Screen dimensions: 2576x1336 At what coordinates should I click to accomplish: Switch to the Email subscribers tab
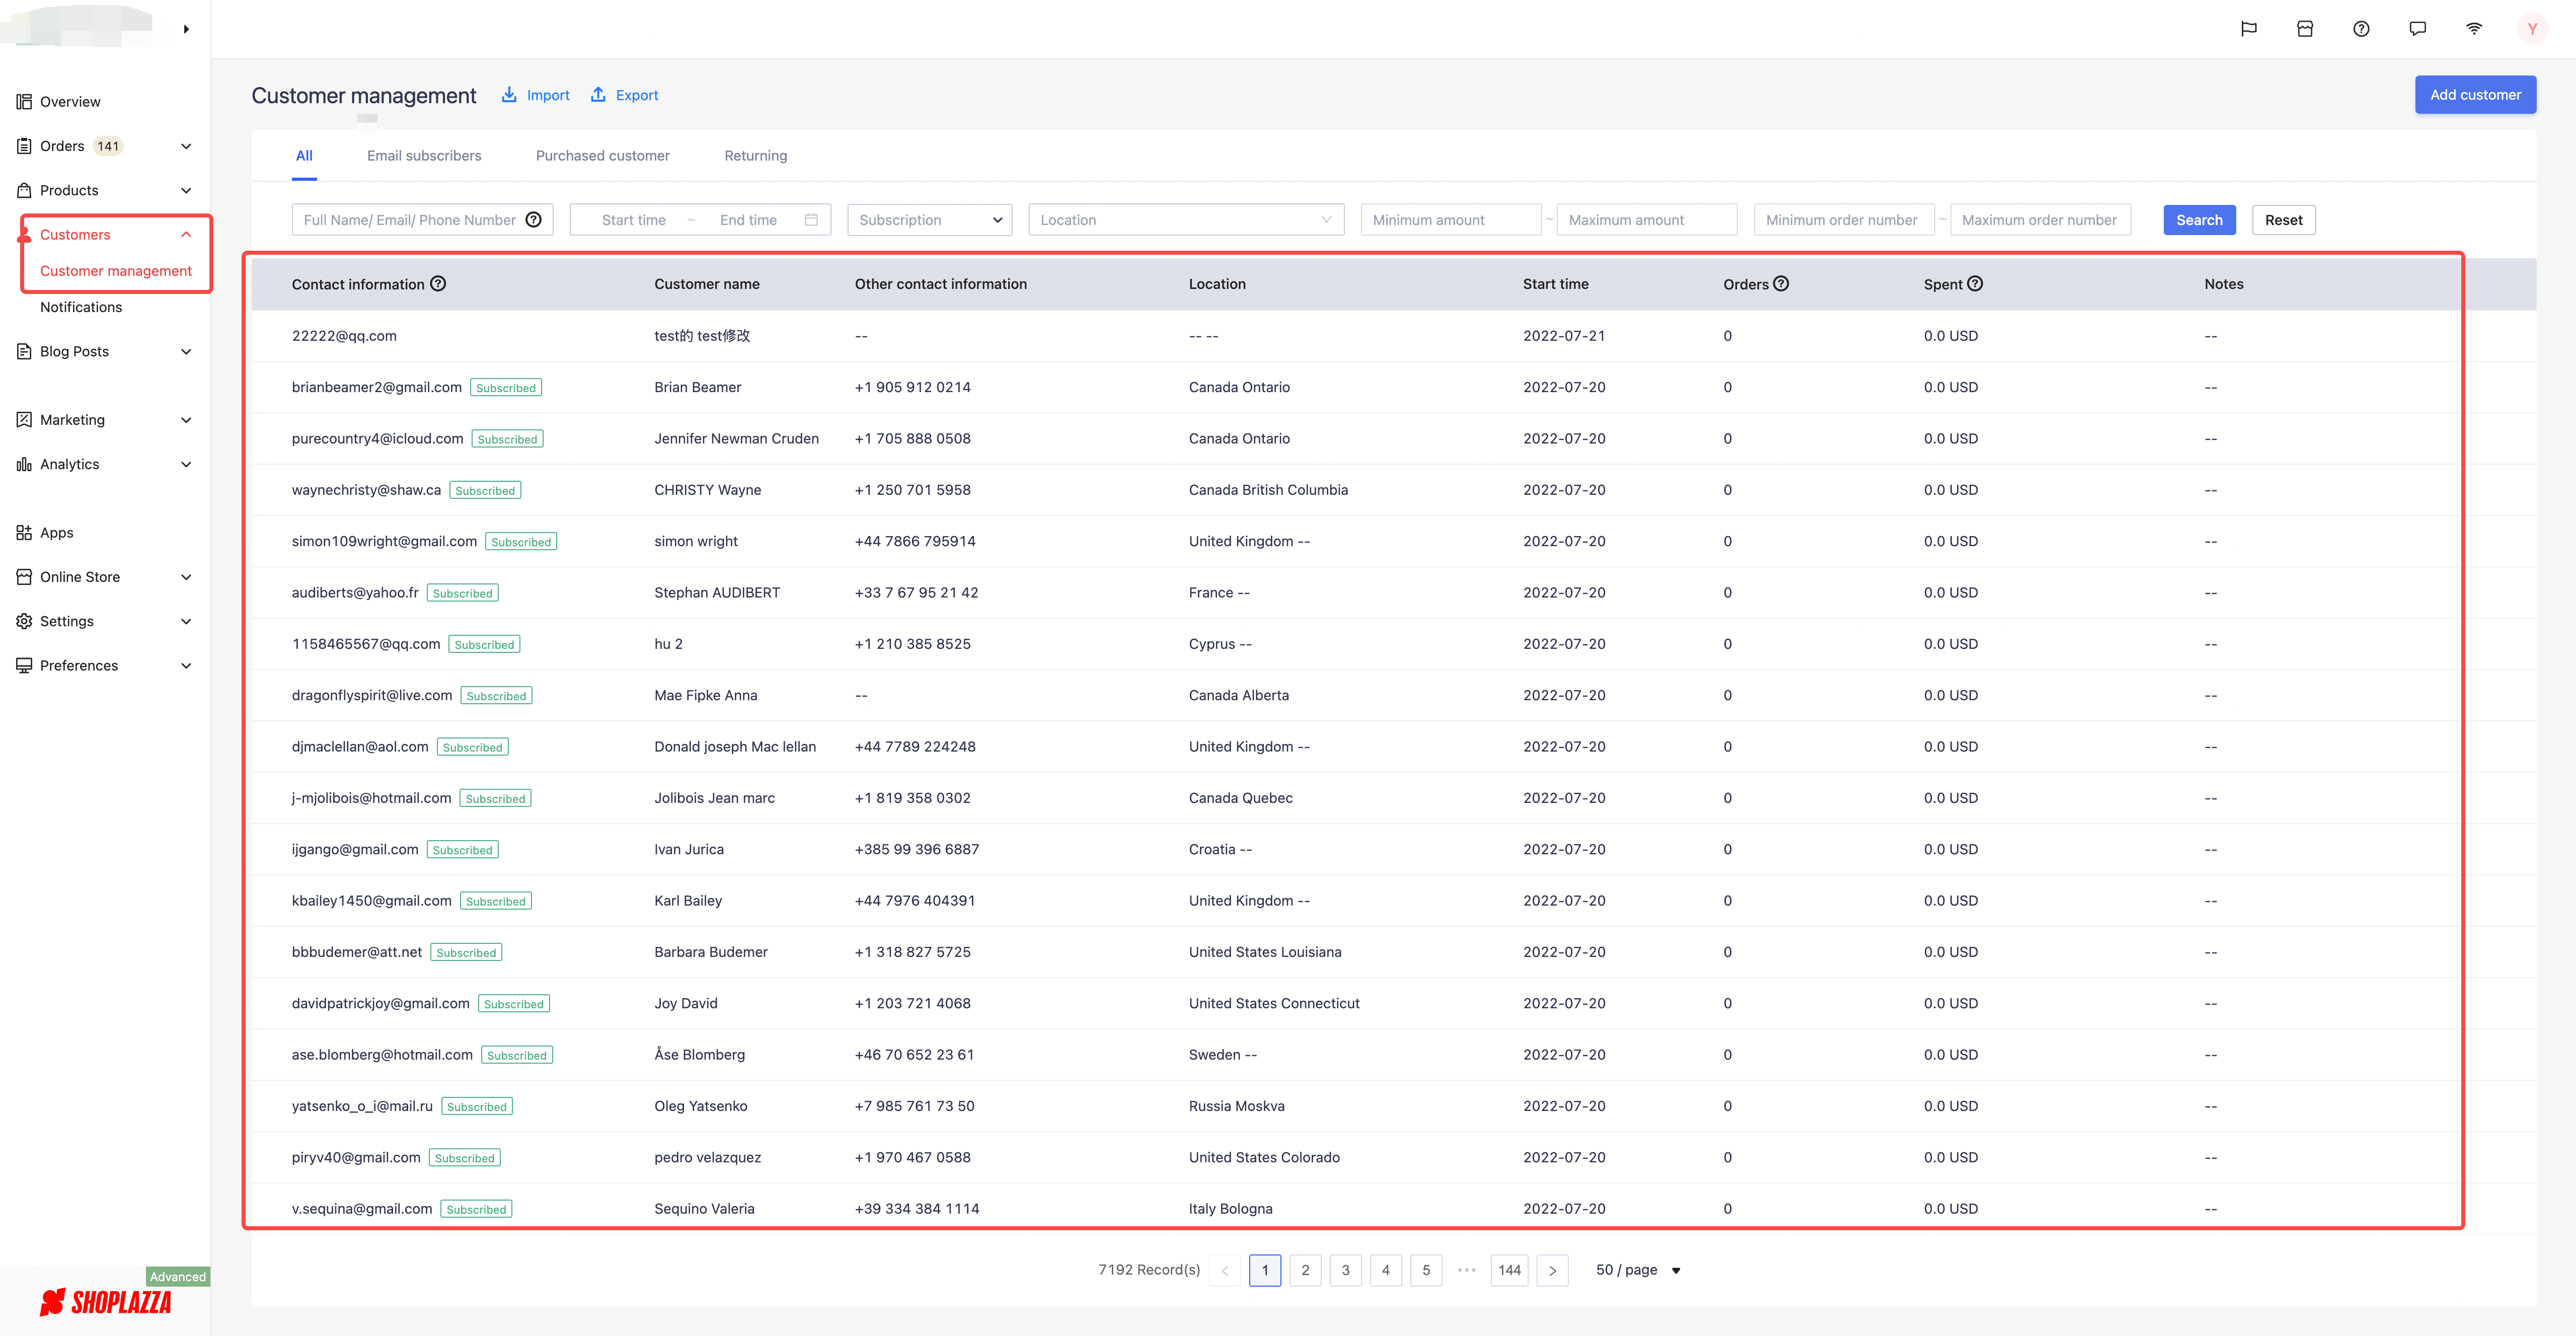click(424, 156)
